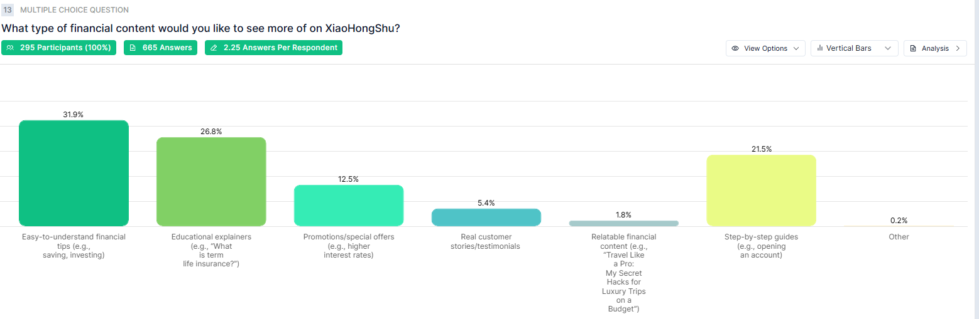Open the View Options dropdown

765,48
